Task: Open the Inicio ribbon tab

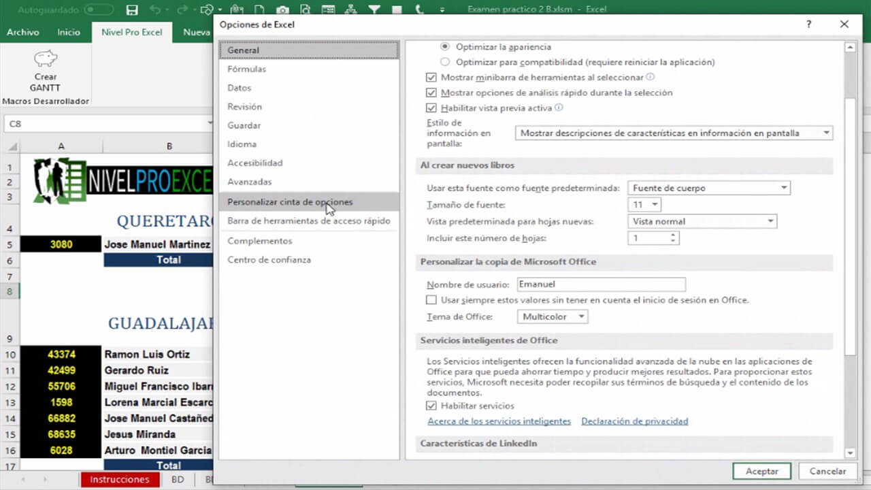Action: 69,32
